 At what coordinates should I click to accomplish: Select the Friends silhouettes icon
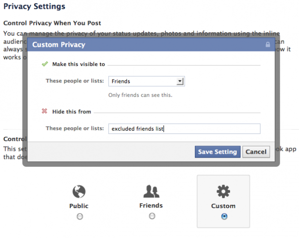coord(152,192)
